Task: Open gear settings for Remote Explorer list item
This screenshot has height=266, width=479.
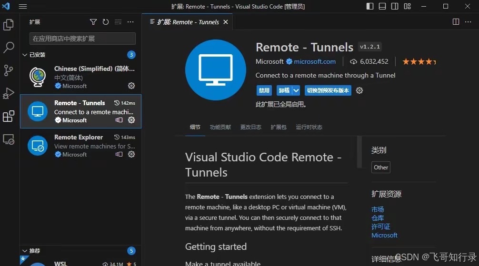Action: click(131, 154)
